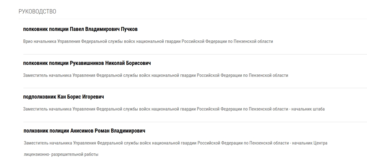This screenshot has width=367, height=165.
Task: Click divider between Рукавишников and Кан entries
Action: coord(195,88)
